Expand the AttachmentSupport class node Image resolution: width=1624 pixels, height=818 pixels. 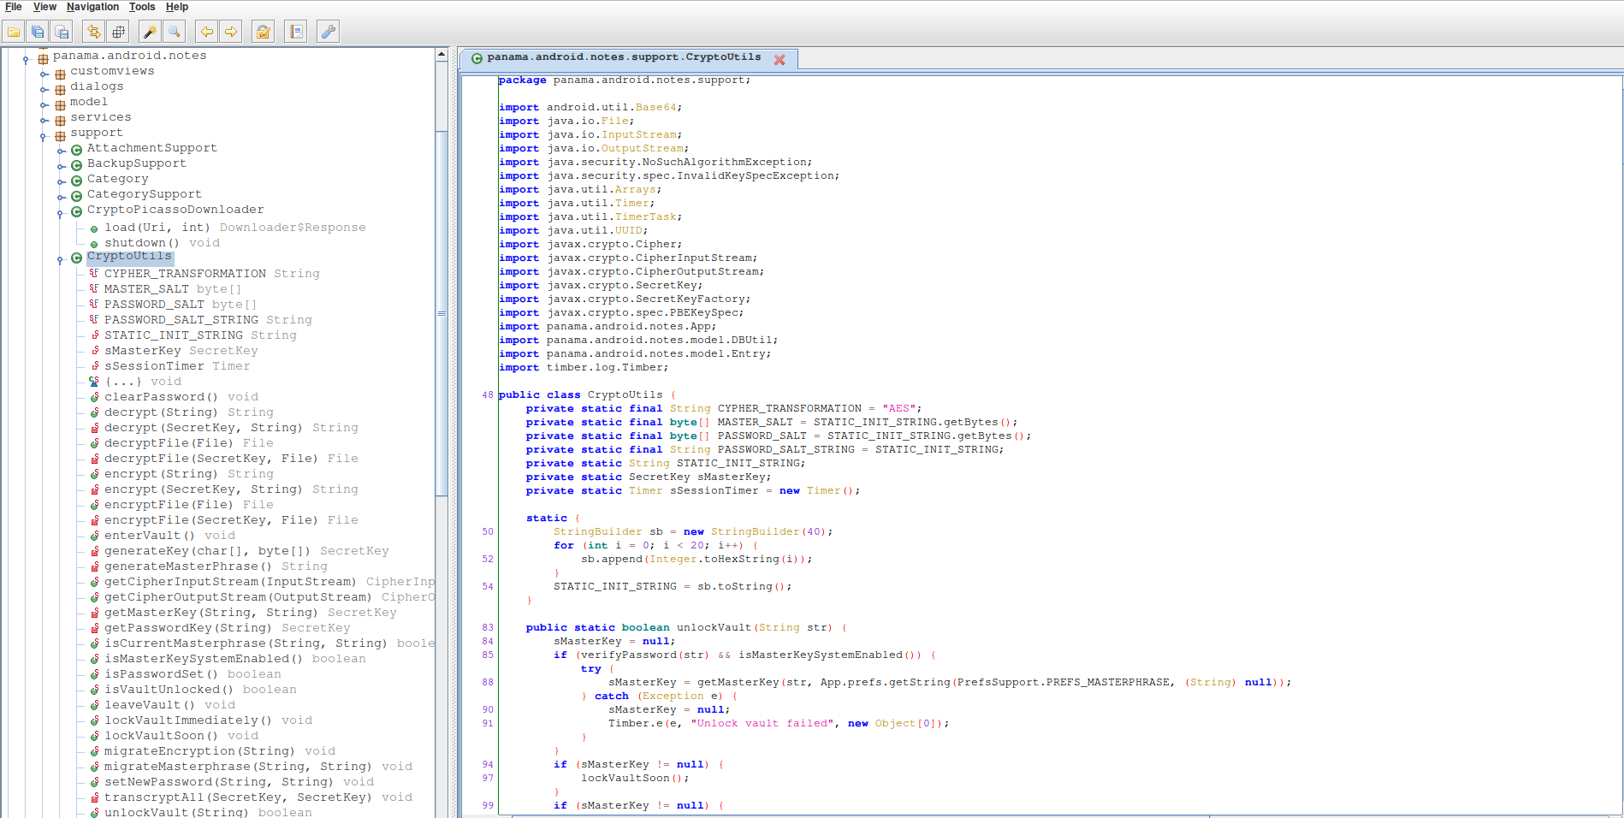pos(61,151)
